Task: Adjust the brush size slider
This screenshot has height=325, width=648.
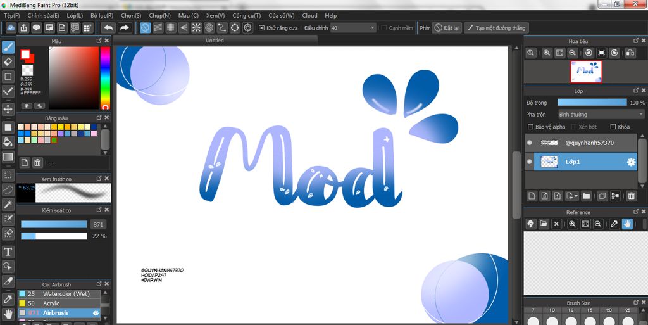Action: click(54, 224)
